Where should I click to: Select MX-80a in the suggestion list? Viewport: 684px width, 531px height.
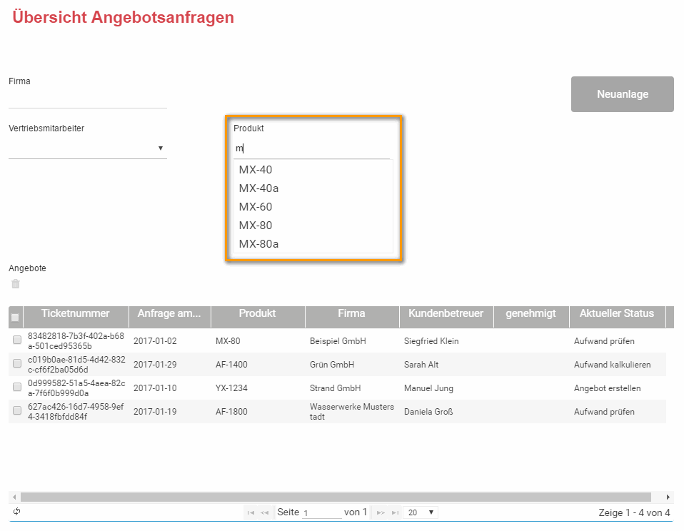(258, 244)
